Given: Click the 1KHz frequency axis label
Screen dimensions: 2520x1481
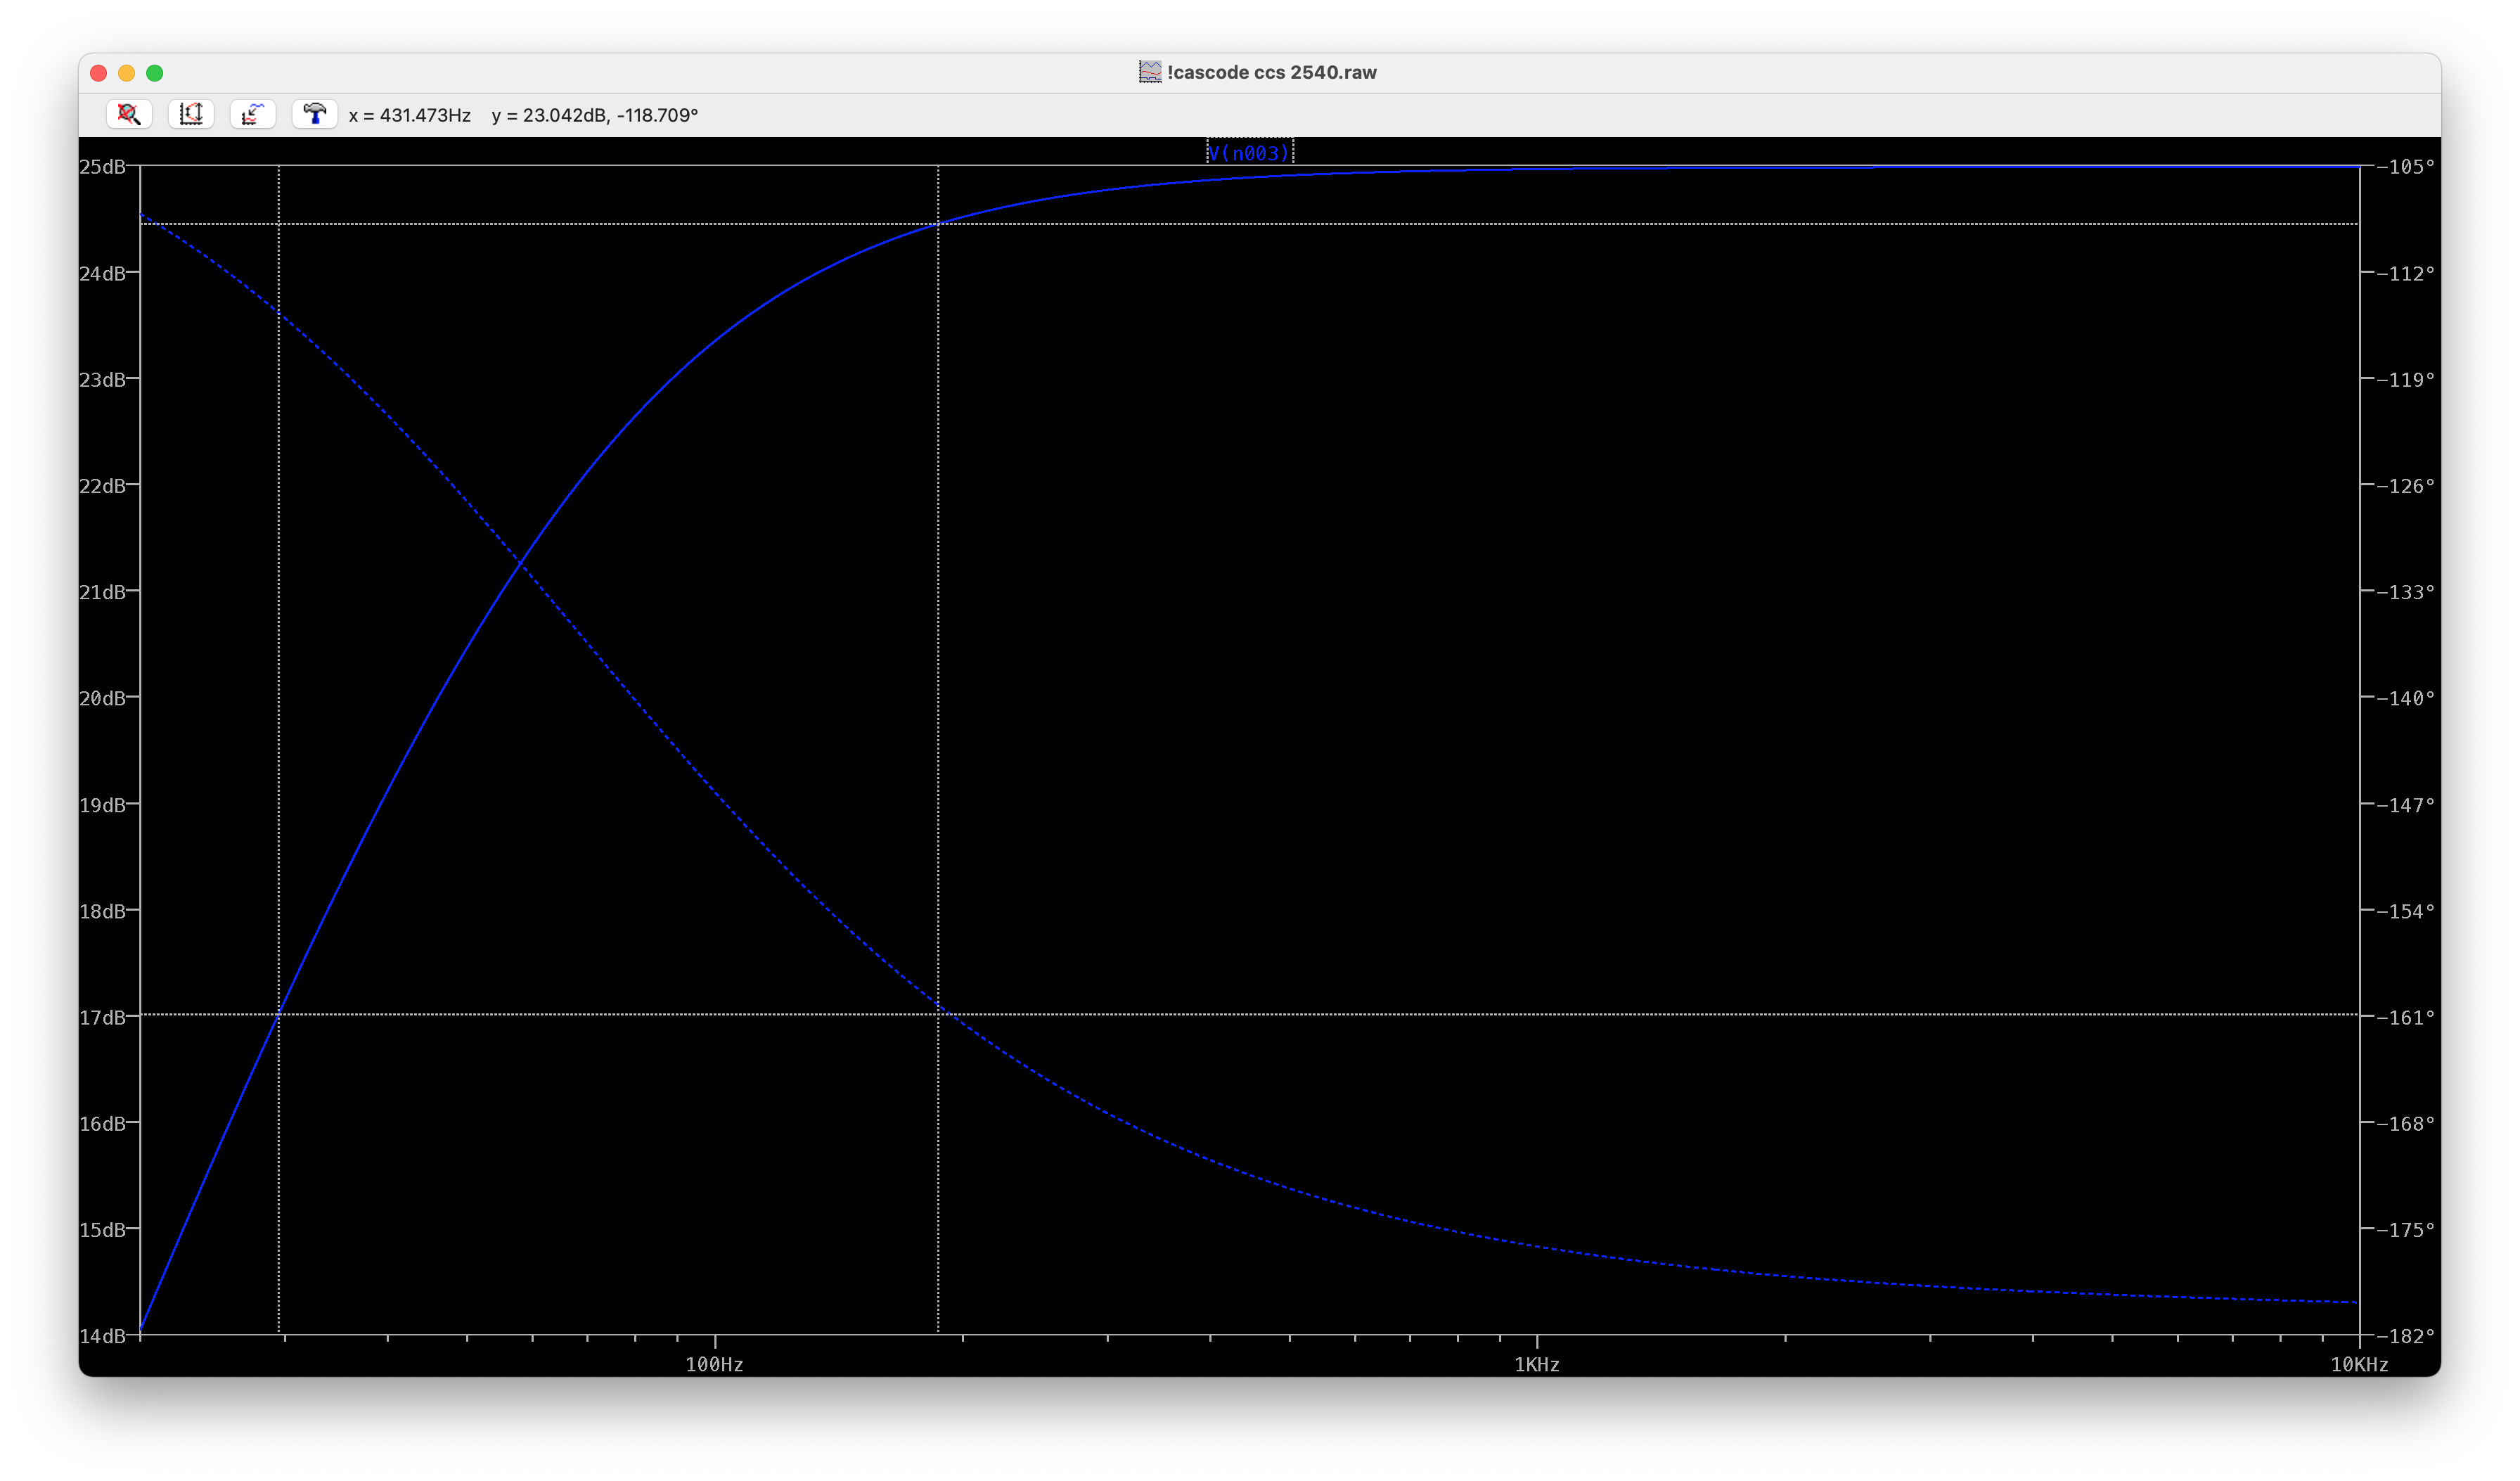Looking at the screenshot, I should [1536, 1364].
